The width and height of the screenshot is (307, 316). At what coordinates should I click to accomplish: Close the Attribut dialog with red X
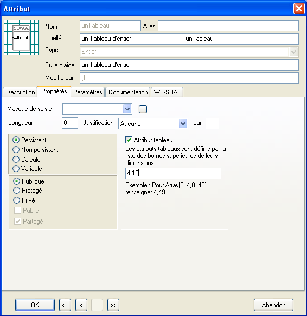coord(299,9)
